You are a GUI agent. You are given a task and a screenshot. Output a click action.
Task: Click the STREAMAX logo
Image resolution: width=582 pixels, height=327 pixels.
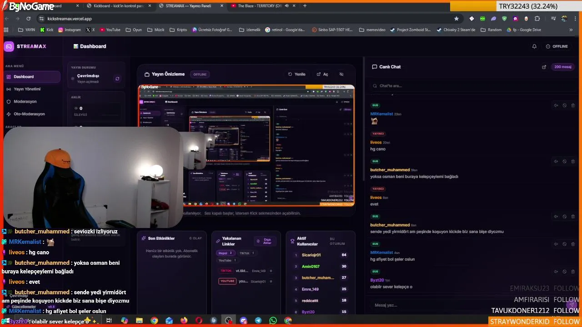[25, 46]
